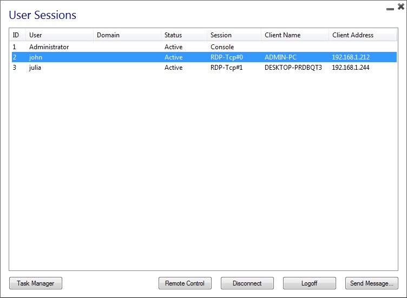Sort sessions by ID column header
407x298 pixels.
click(x=18, y=35)
